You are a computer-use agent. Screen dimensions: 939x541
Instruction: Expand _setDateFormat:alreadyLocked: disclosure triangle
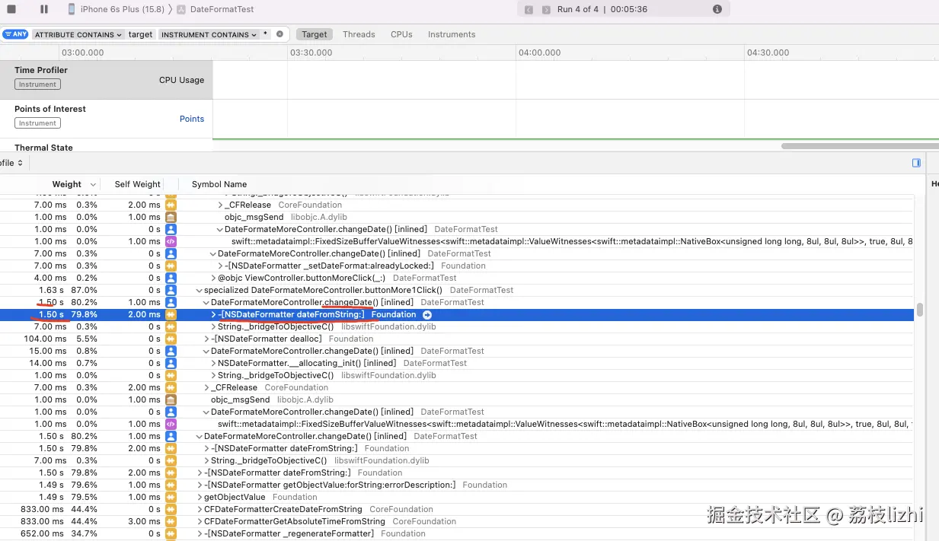pos(220,266)
